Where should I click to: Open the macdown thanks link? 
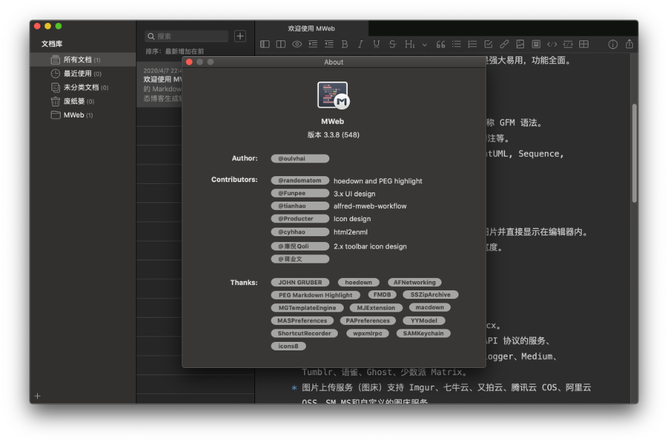tap(429, 307)
